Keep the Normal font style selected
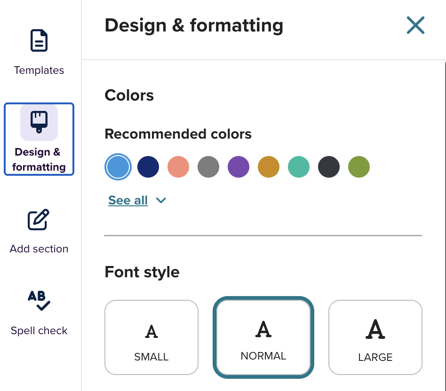The height and width of the screenshot is (391, 446). [263, 337]
